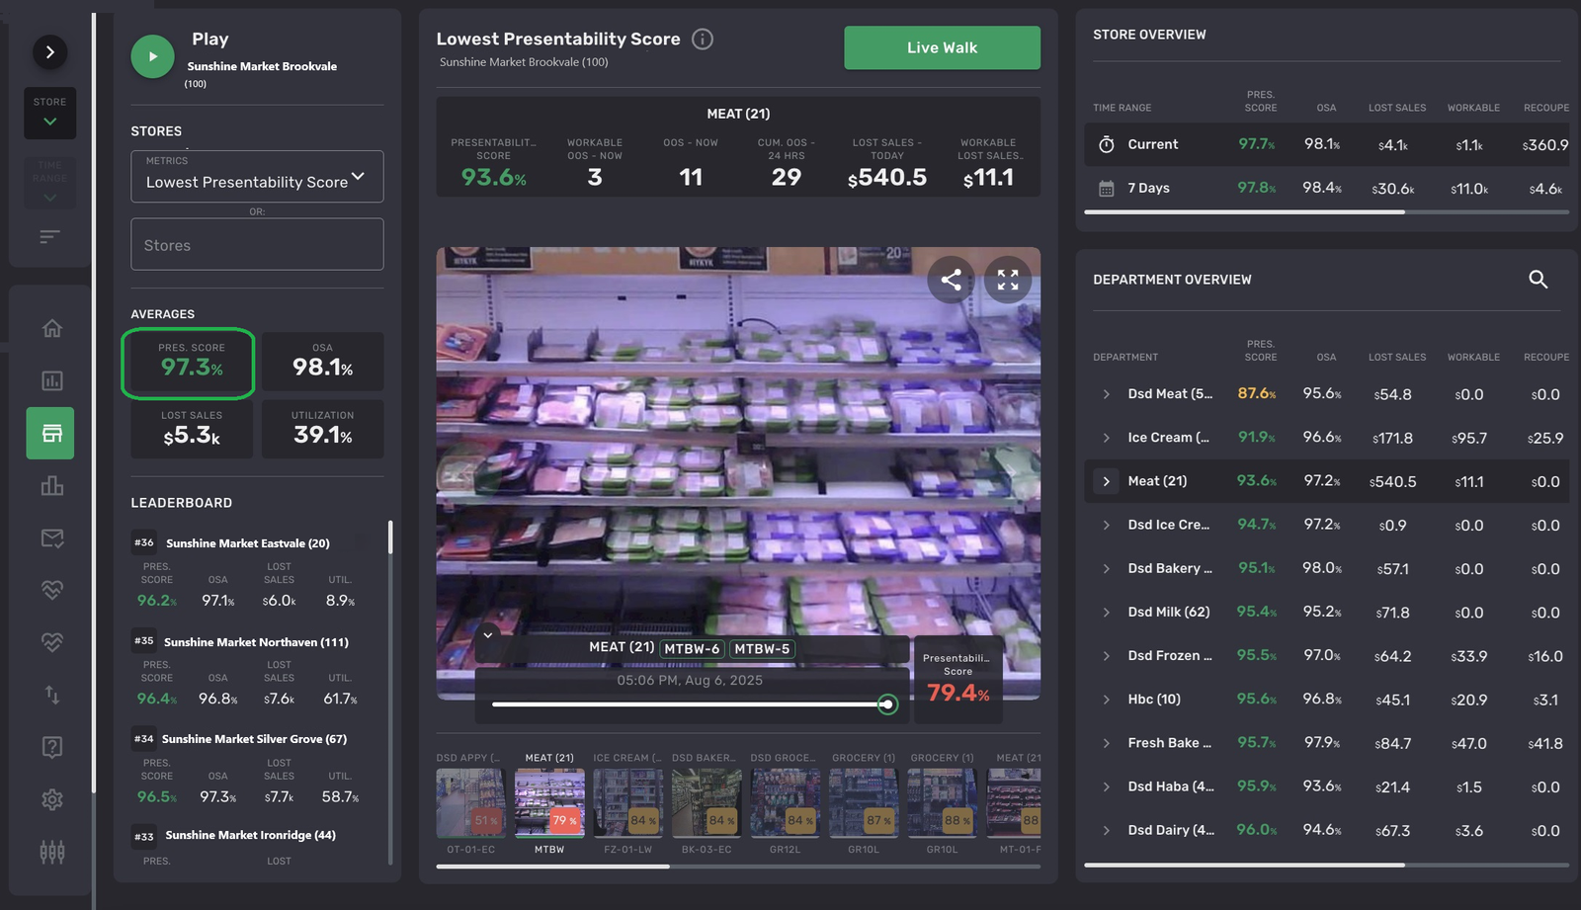
Task: Expand the sidebar with arrow button
Action: point(49,52)
